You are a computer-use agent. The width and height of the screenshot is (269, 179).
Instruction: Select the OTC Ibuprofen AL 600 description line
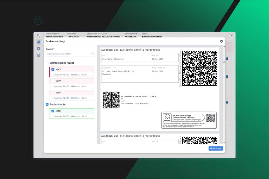69,116
